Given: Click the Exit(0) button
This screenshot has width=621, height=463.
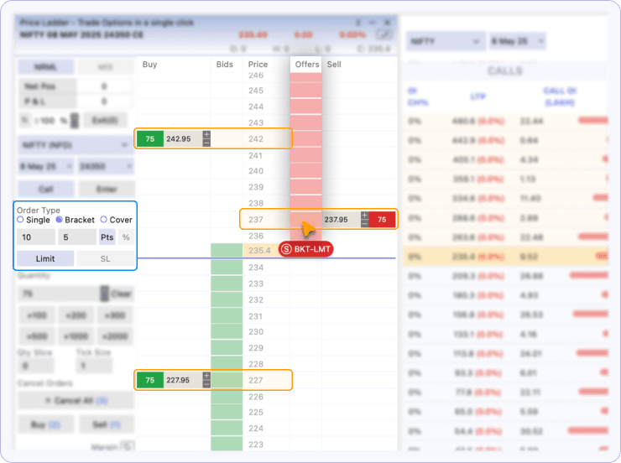Looking at the screenshot, I should (x=105, y=120).
